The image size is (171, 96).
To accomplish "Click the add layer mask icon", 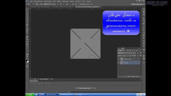I will (x=129, y=77).
